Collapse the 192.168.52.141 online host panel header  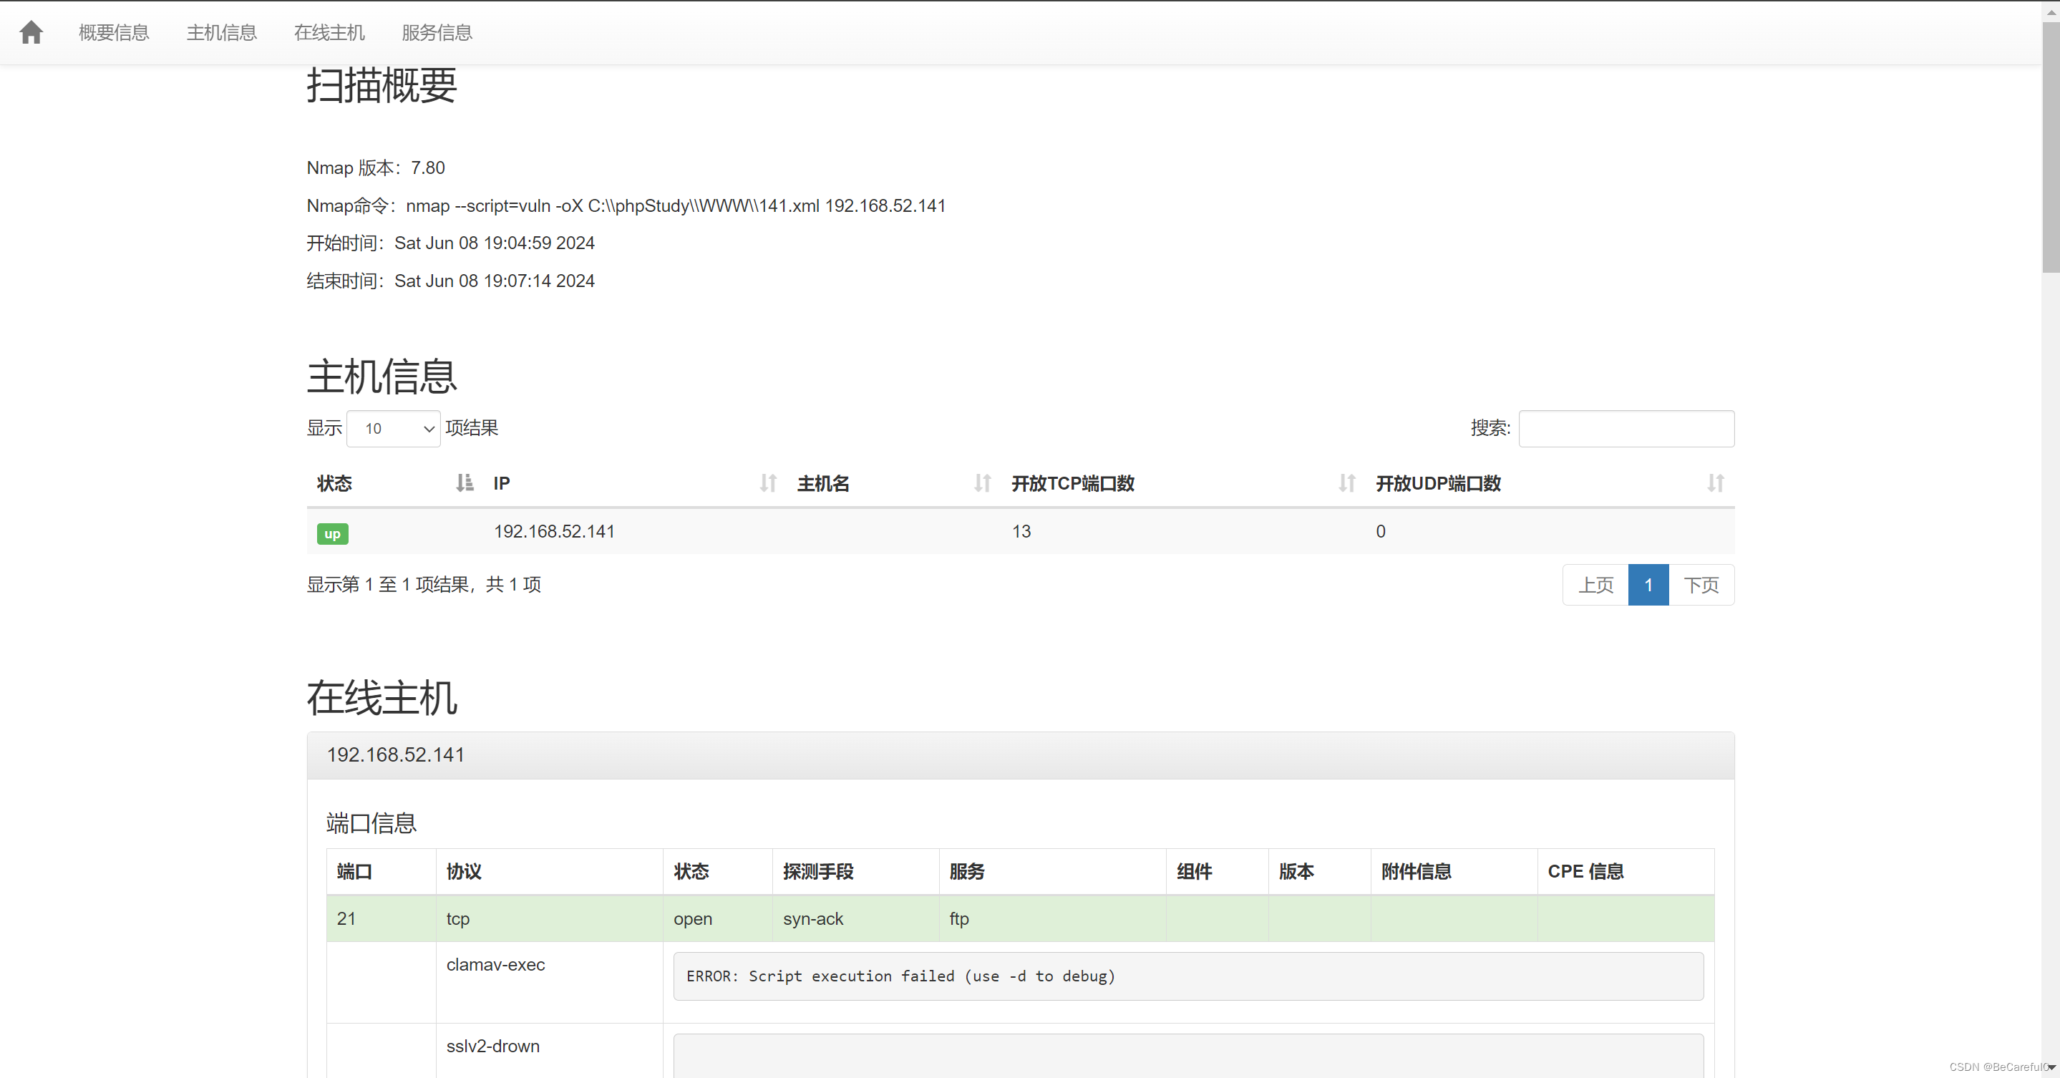coord(1021,755)
